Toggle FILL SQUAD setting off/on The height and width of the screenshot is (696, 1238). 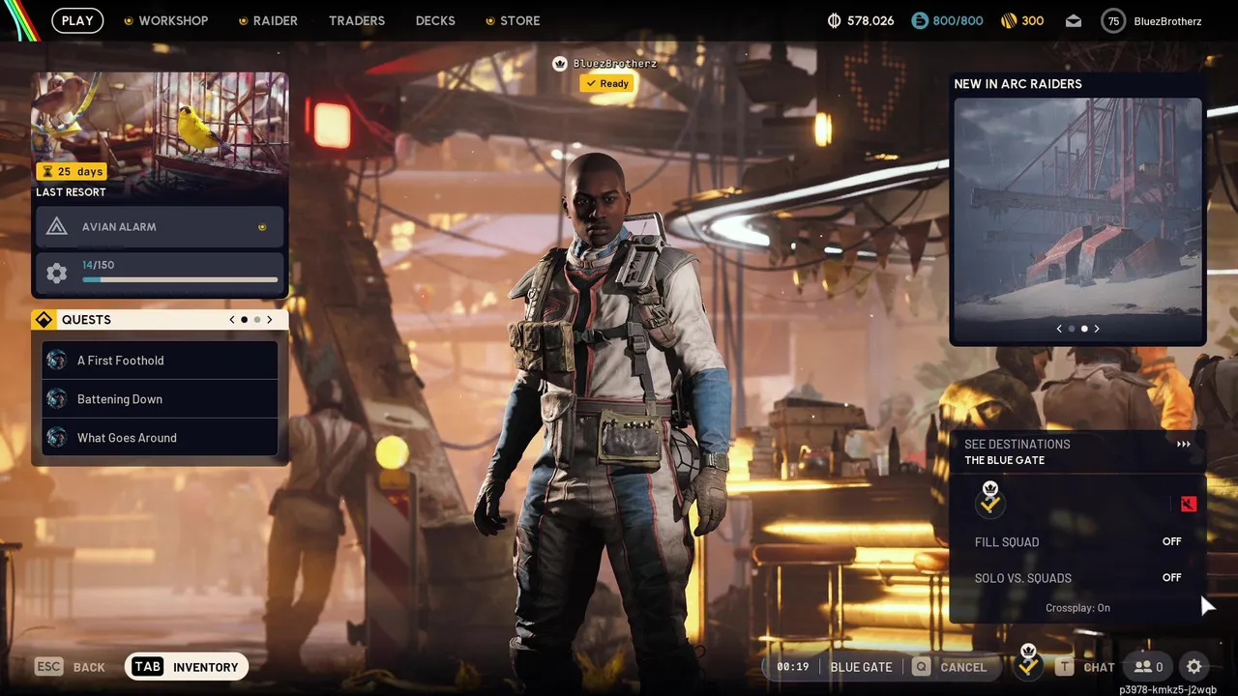coord(1077,542)
